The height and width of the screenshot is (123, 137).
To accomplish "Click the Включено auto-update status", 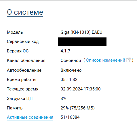I will pyautogui.click(x=71, y=70).
